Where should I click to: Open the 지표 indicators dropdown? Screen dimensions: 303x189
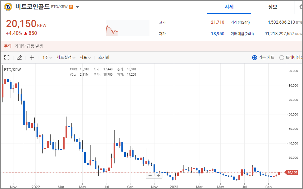pos(85,58)
